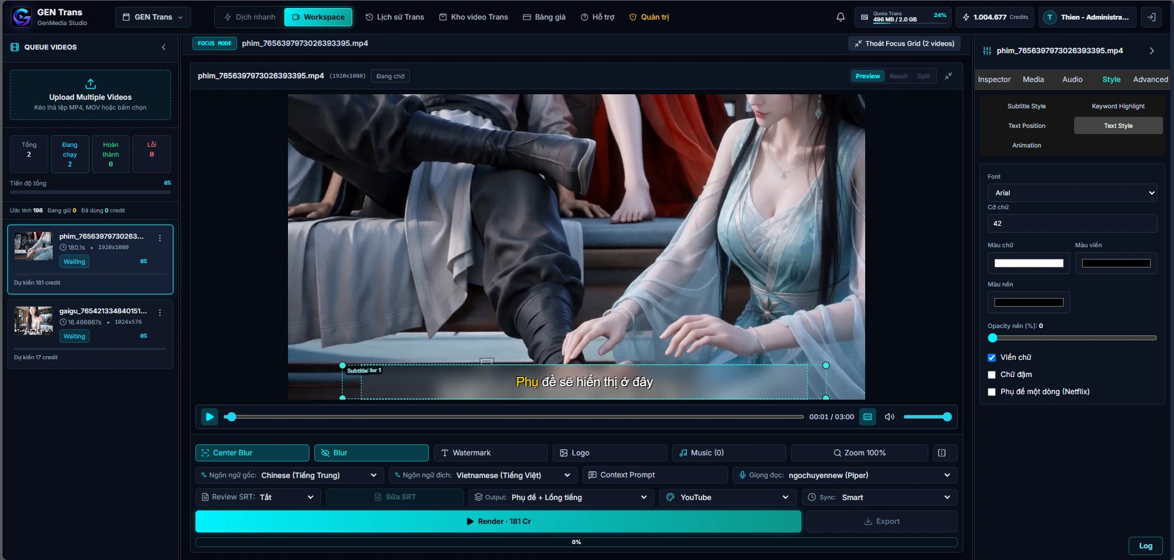This screenshot has height=560, width=1174.
Task: Open the Keyword Highlight section
Action: click(x=1118, y=106)
